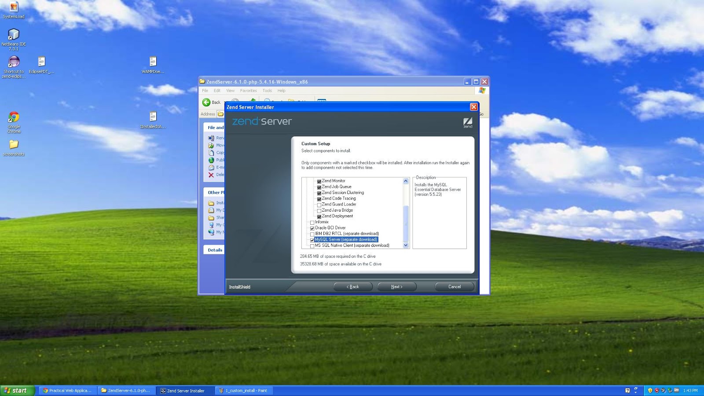Click the My Computer icon in Other Places
The height and width of the screenshot is (396, 704).
[211, 225]
